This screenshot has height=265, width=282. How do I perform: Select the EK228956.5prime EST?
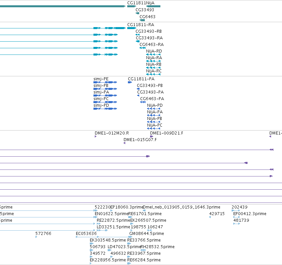pyautogui.click(x=91, y=263)
